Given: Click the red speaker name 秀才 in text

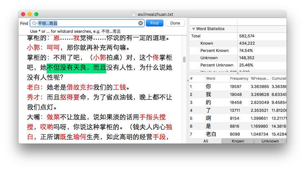Looking at the screenshot, I should point(33,97).
